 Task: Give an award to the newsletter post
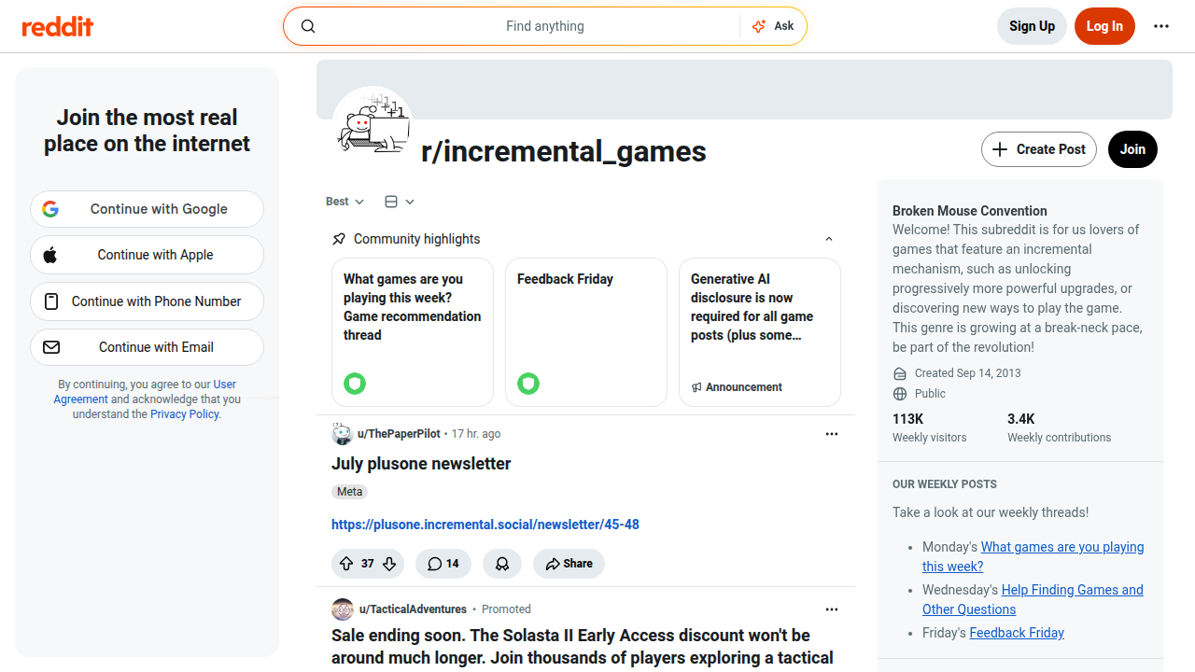(502, 564)
